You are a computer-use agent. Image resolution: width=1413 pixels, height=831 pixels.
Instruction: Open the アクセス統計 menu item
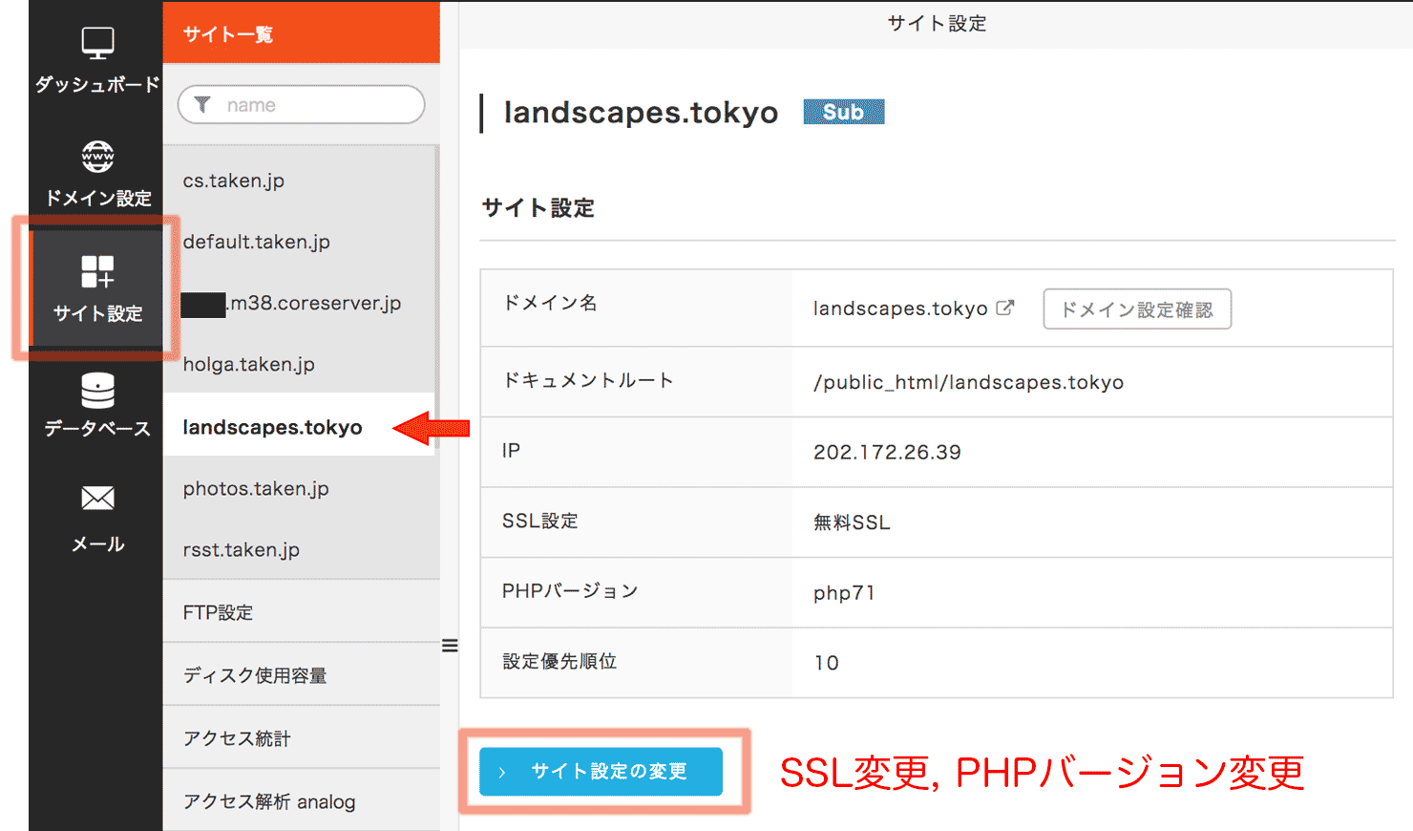point(301,737)
